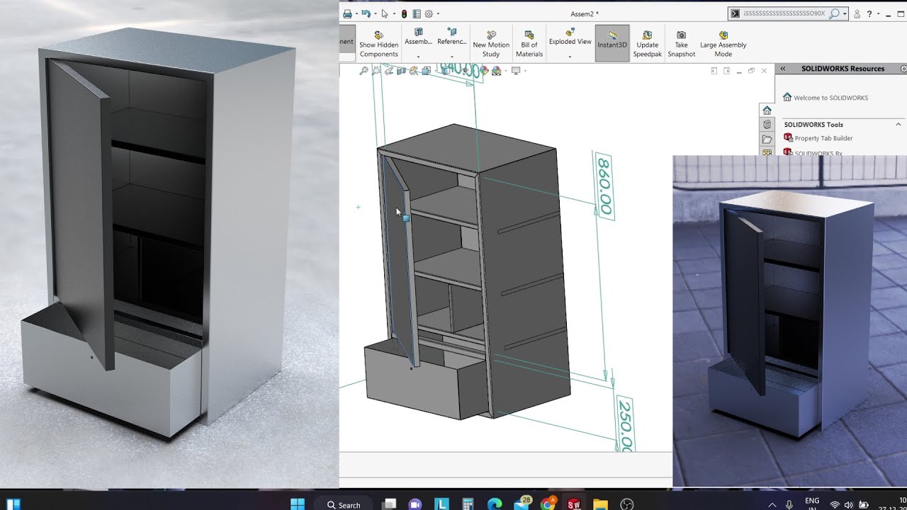
Task: Expand Reference Geometry dropdown arrow
Action: [x=452, y=57]
